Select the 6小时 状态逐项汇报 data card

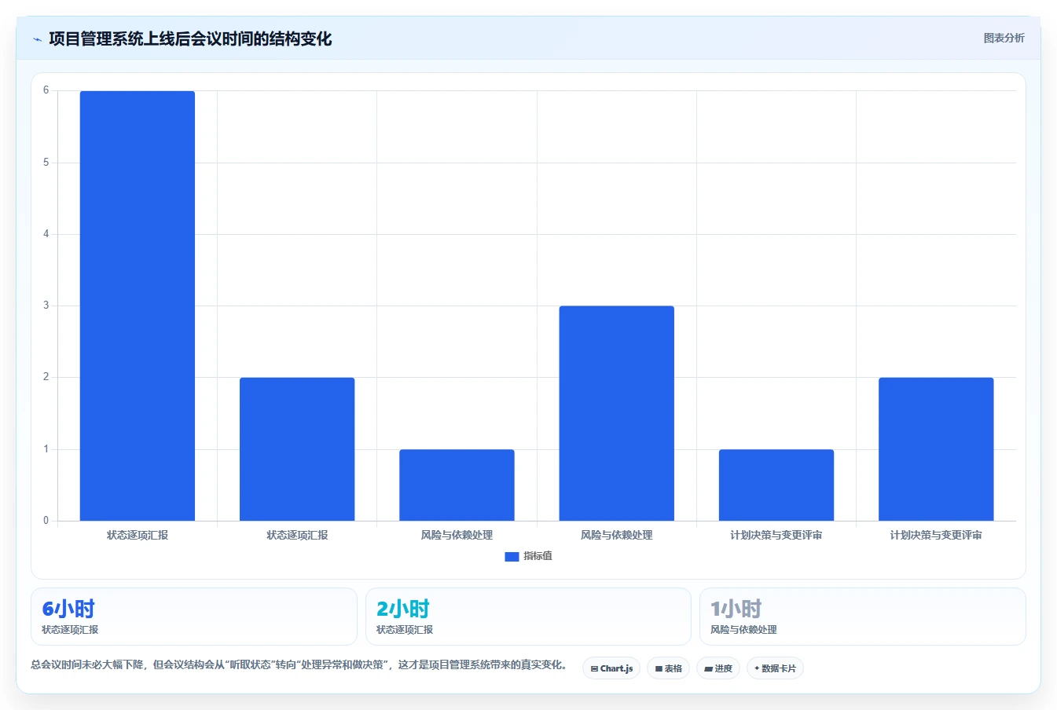194,617
